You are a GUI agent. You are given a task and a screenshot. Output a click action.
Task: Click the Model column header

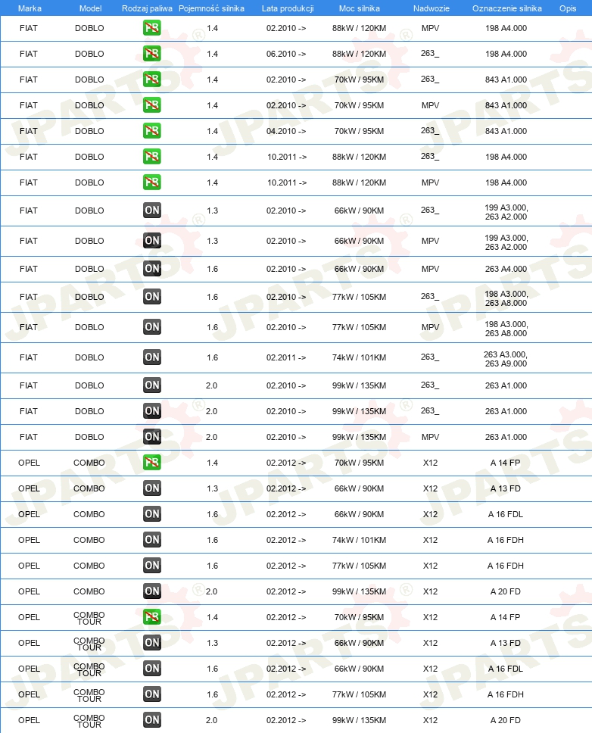(90, 8)
